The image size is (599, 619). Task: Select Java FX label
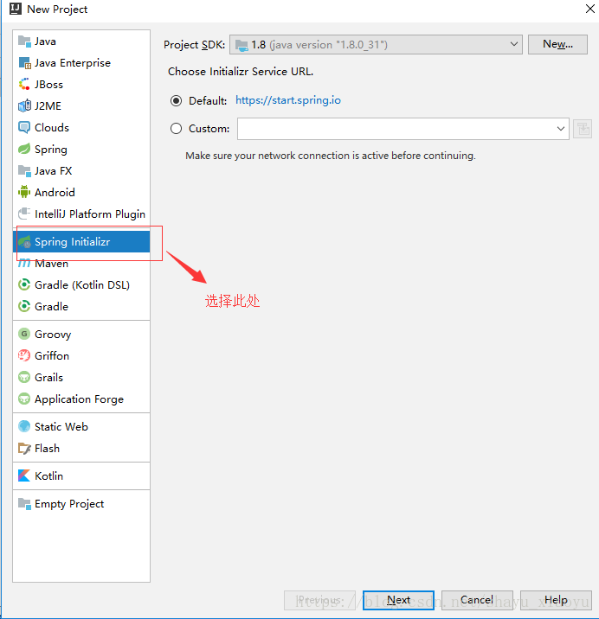click(54, 171)
